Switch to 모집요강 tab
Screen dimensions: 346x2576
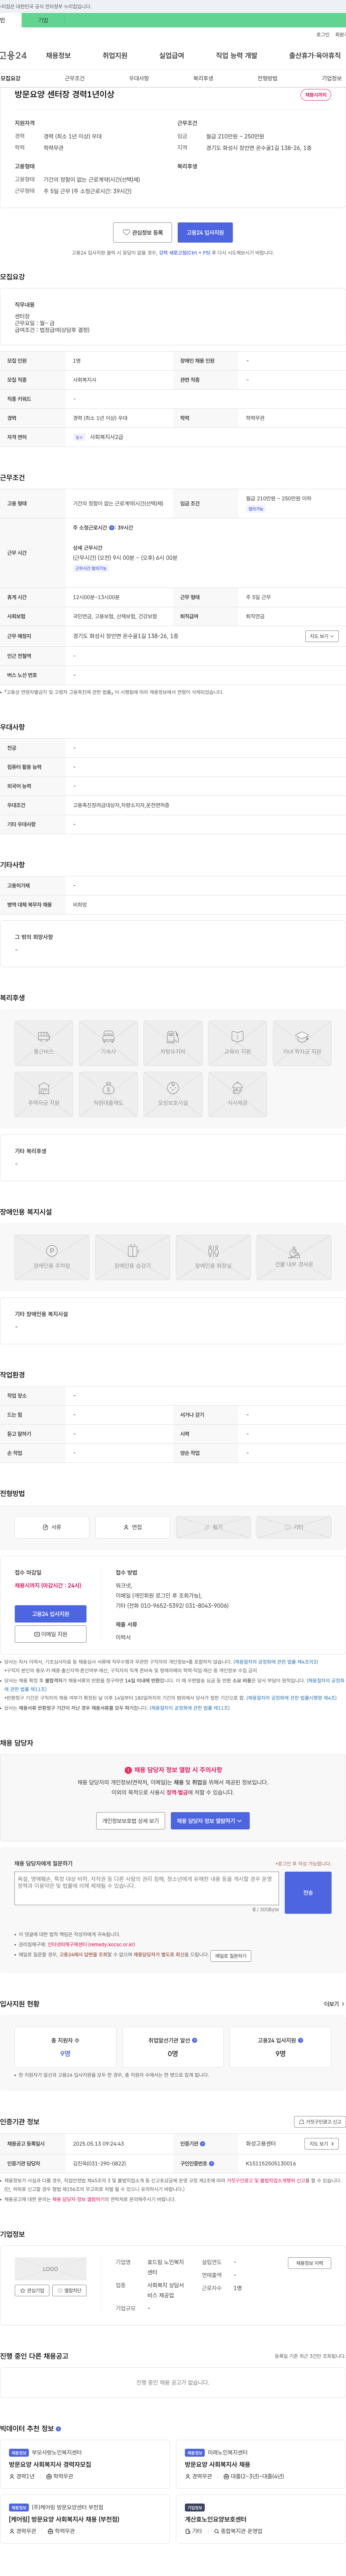pyautogui.click(x=10, y=78)
